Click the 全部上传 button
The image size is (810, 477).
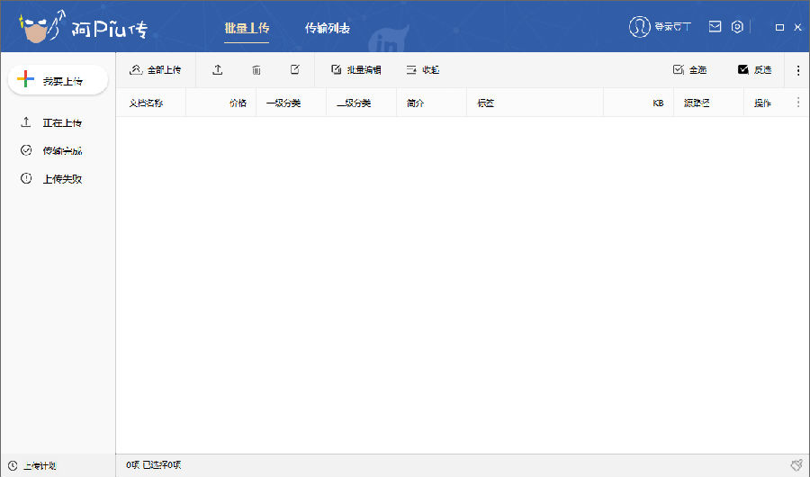(156, 69)
